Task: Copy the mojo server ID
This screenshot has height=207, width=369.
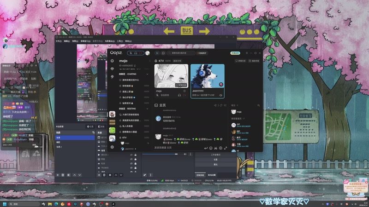Action: (135, 66)
